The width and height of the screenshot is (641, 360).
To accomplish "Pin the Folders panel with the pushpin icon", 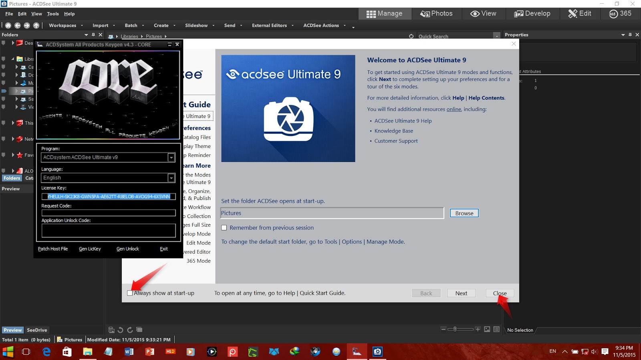I will point(93,35).
